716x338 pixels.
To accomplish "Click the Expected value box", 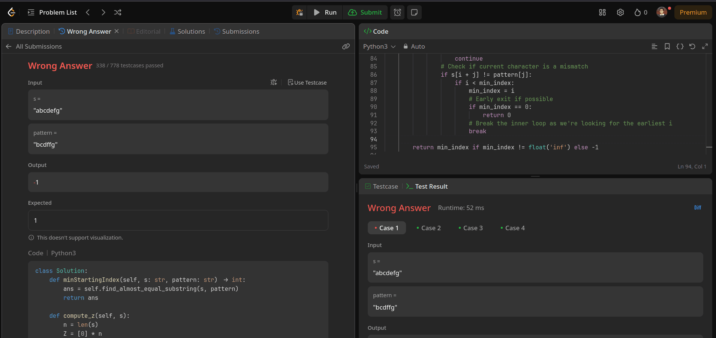I will pyautogui.click(x=178, y=220).
